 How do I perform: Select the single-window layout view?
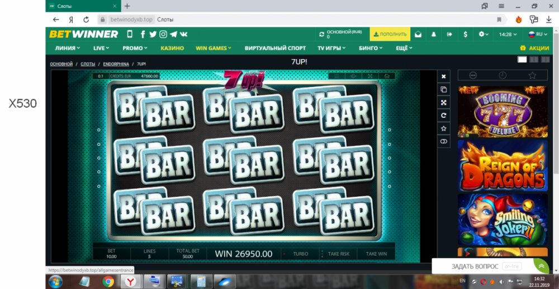[x=522, y=60]
